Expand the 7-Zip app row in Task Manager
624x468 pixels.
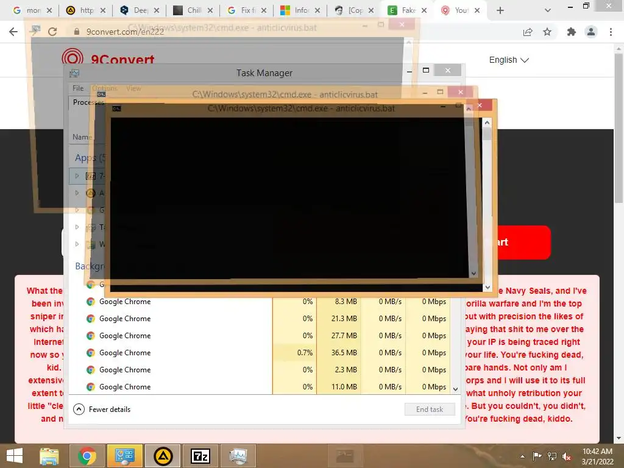77,176
